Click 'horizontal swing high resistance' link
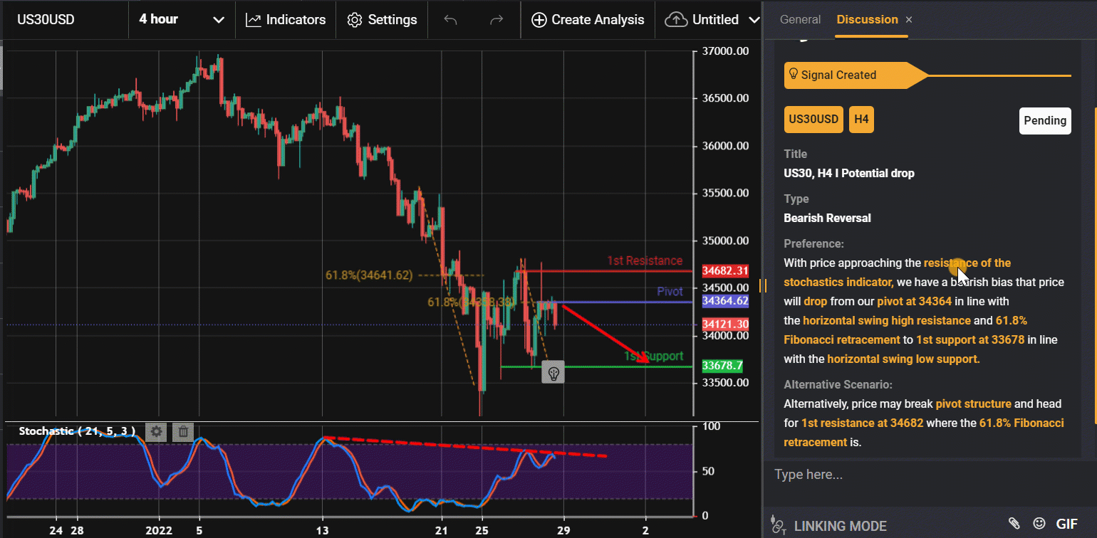1097x538 pixels. 887,320
